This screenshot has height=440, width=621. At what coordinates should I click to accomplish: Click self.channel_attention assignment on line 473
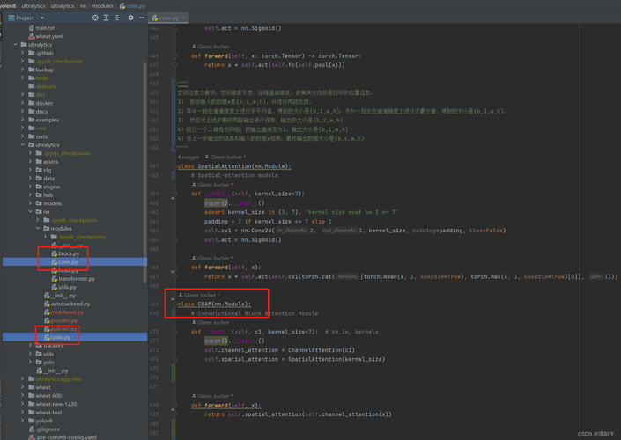tap(279, 350)
